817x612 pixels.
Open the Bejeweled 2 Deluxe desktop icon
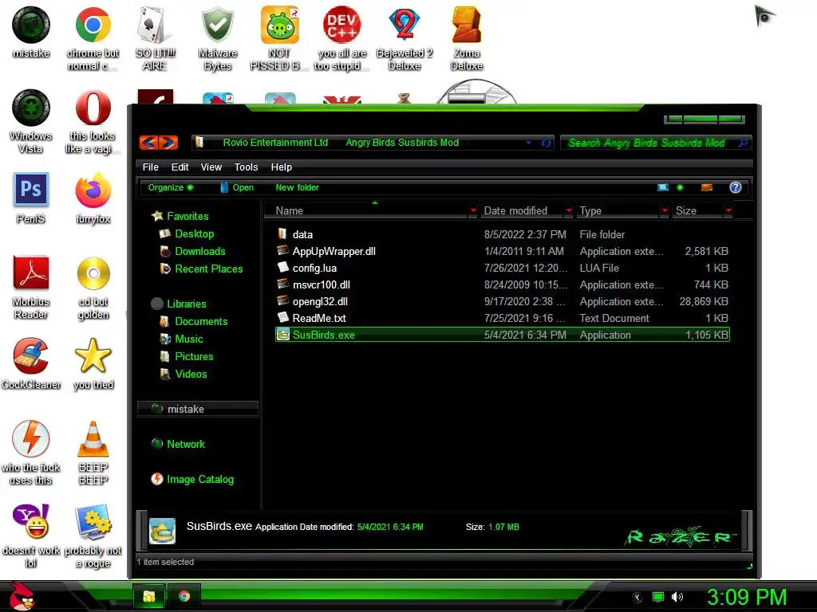click(x=405, y=25)
